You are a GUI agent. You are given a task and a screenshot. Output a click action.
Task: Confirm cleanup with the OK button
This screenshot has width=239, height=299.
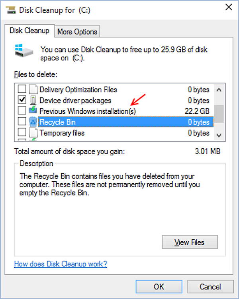159,287
